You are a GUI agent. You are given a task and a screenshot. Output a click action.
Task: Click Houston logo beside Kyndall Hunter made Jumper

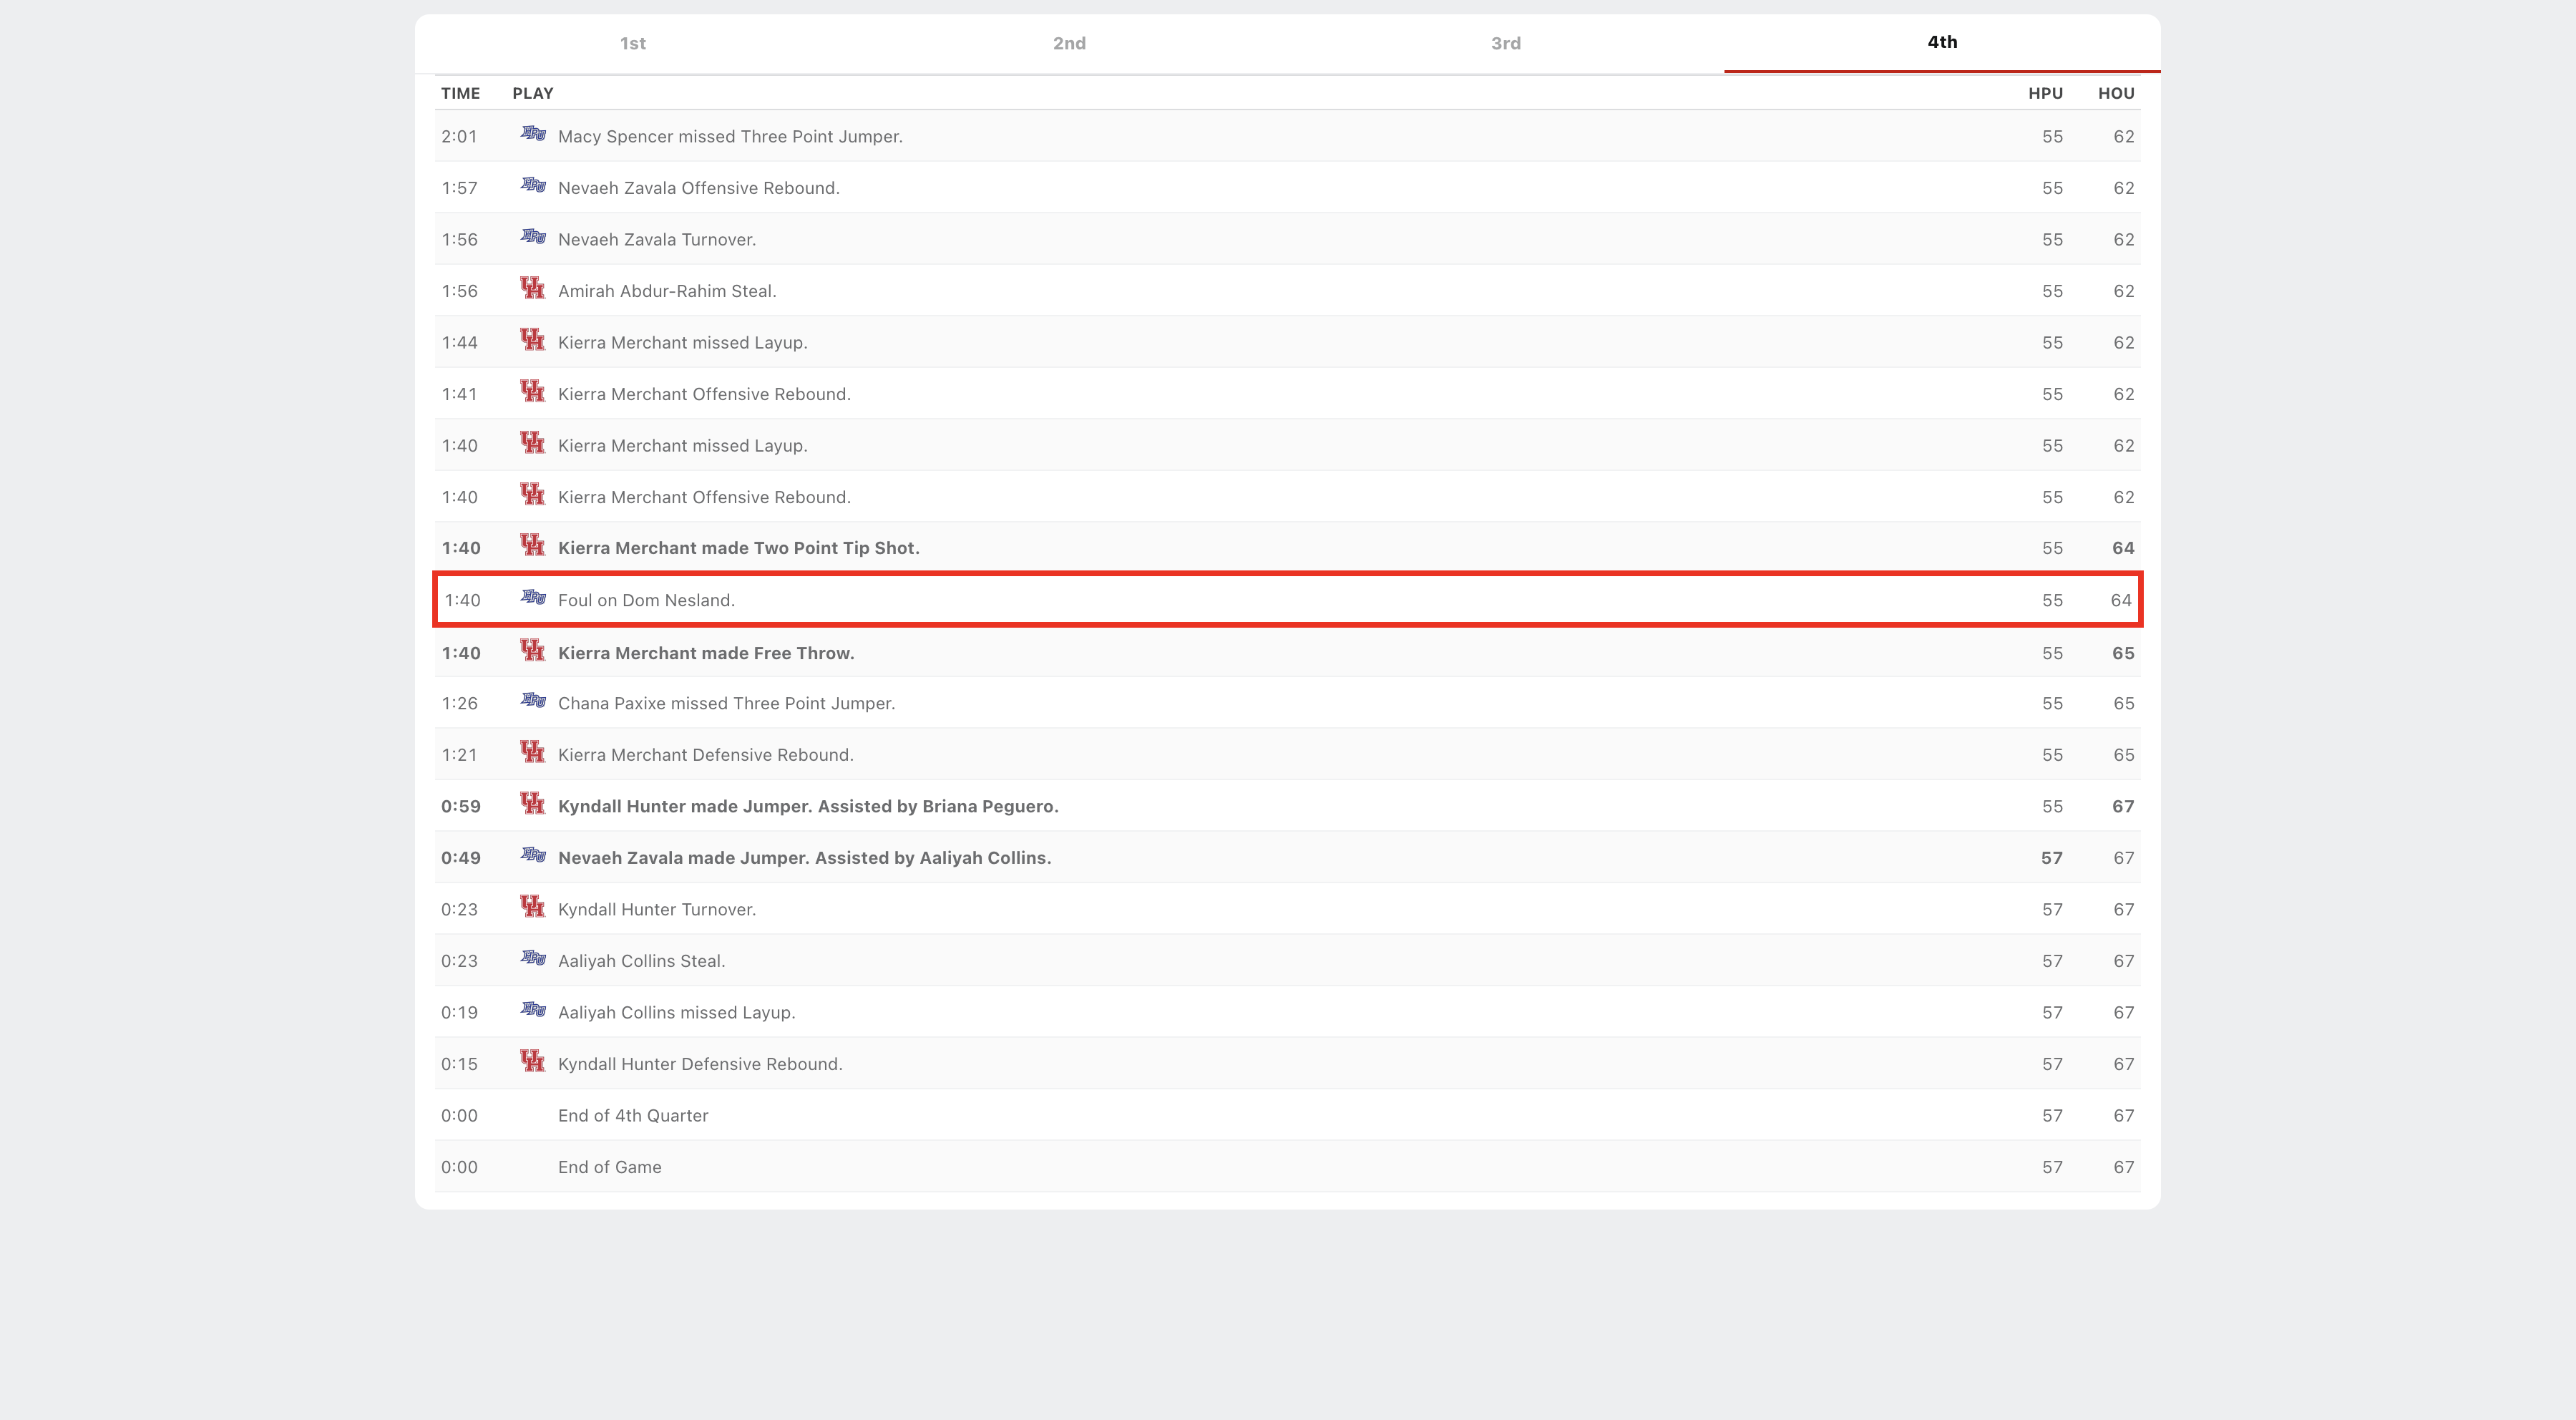click(533, 804)
